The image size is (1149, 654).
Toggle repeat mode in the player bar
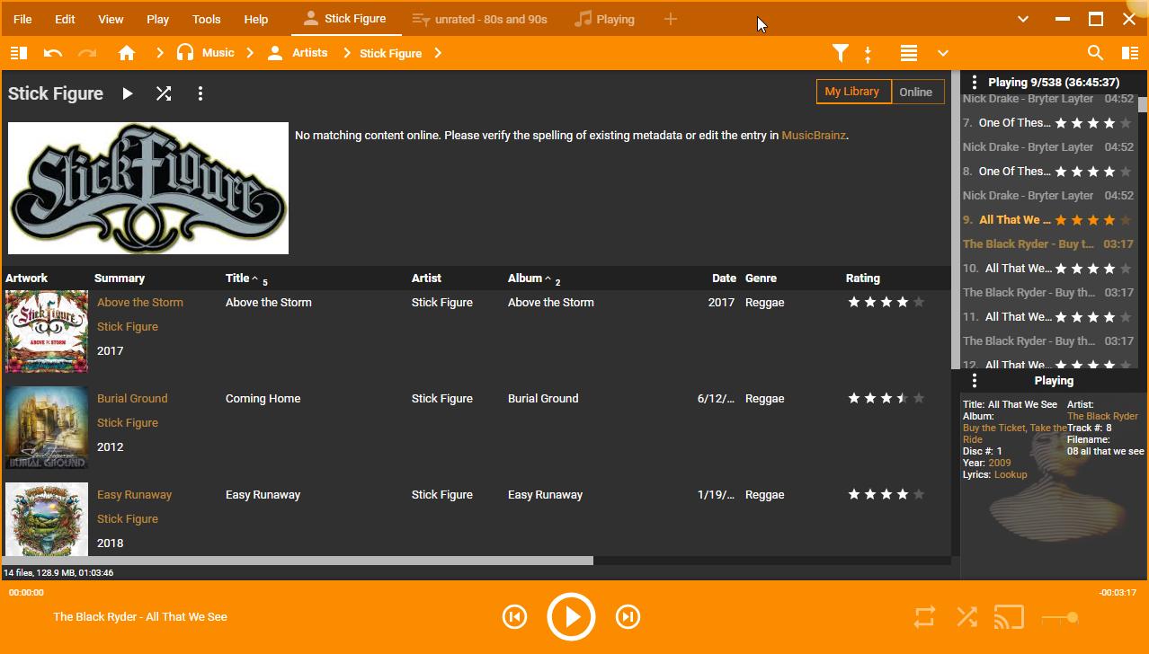click(x=924, y=617)
